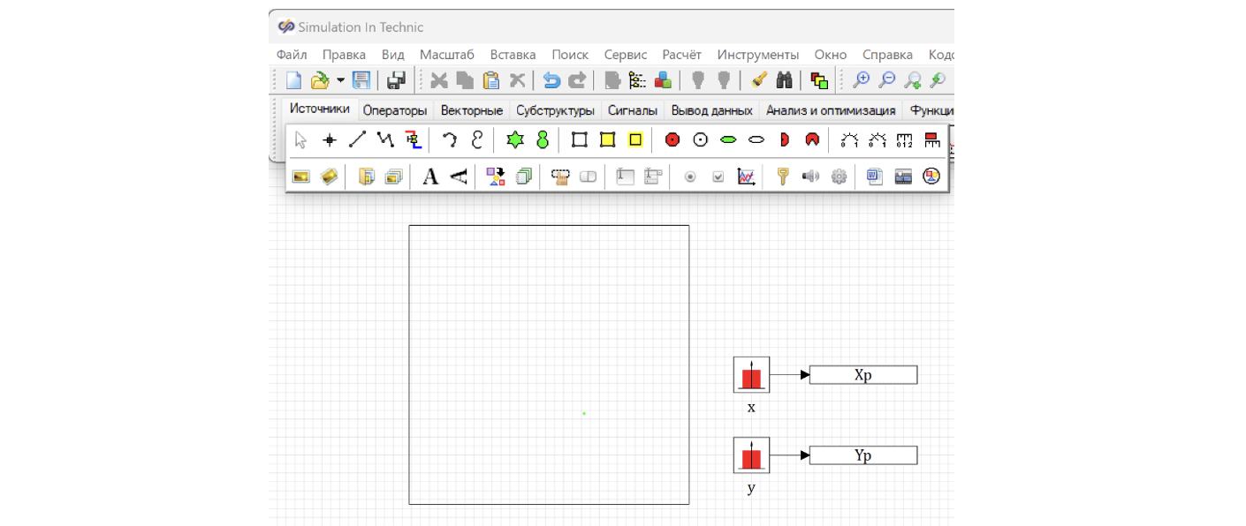This screenshot has height=526, width=1246.
Task: Click the checkbox control icon in palette
Action: click(x=718, y=177)
